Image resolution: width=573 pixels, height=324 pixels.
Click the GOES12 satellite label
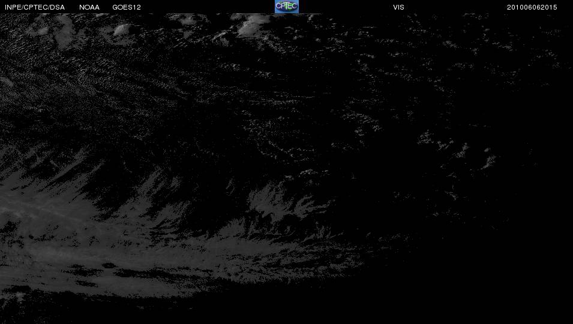point(127,7)
